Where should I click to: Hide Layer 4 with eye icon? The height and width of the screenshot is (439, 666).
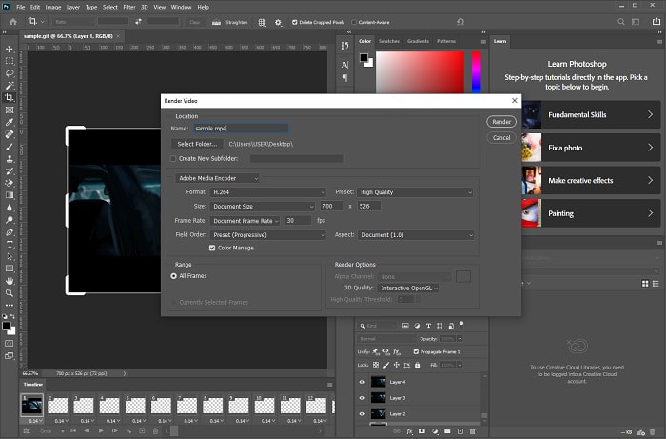coord(362,382)
